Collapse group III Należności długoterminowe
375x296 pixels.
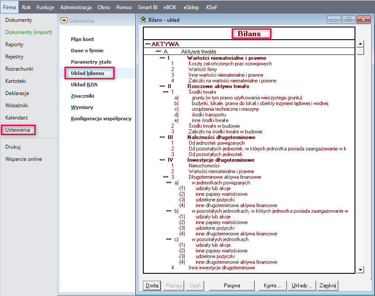(162, 137)
